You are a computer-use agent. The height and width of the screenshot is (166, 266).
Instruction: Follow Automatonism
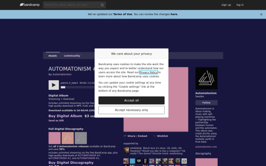pos(207,103)
